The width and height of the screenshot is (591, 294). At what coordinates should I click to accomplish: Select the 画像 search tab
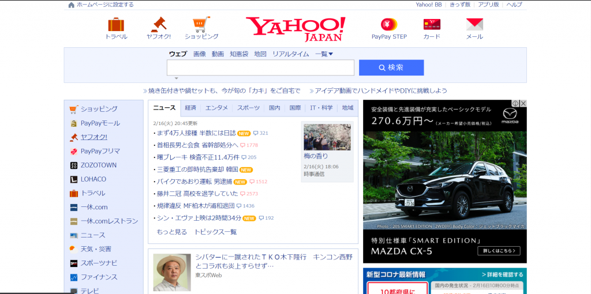(199, 54)
